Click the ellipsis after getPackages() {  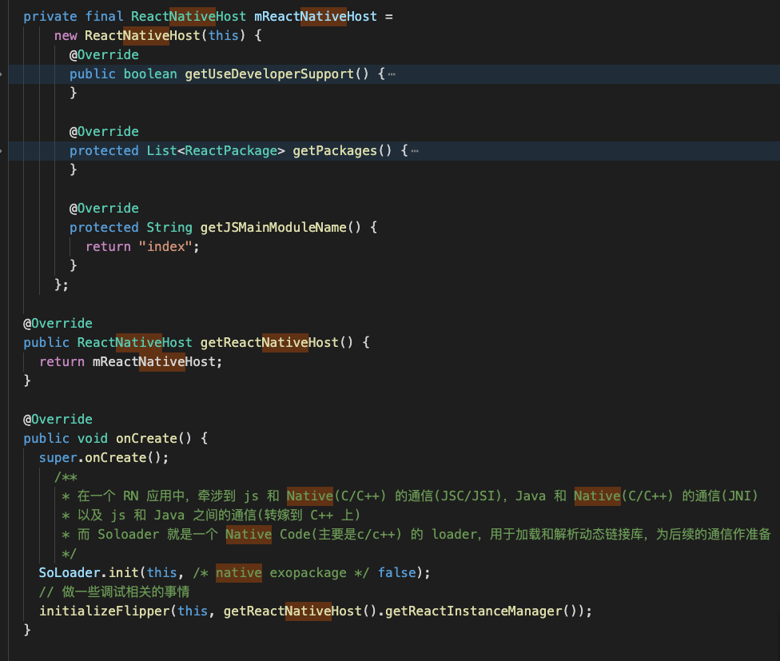pyautogui.click(x=414, y=151)
